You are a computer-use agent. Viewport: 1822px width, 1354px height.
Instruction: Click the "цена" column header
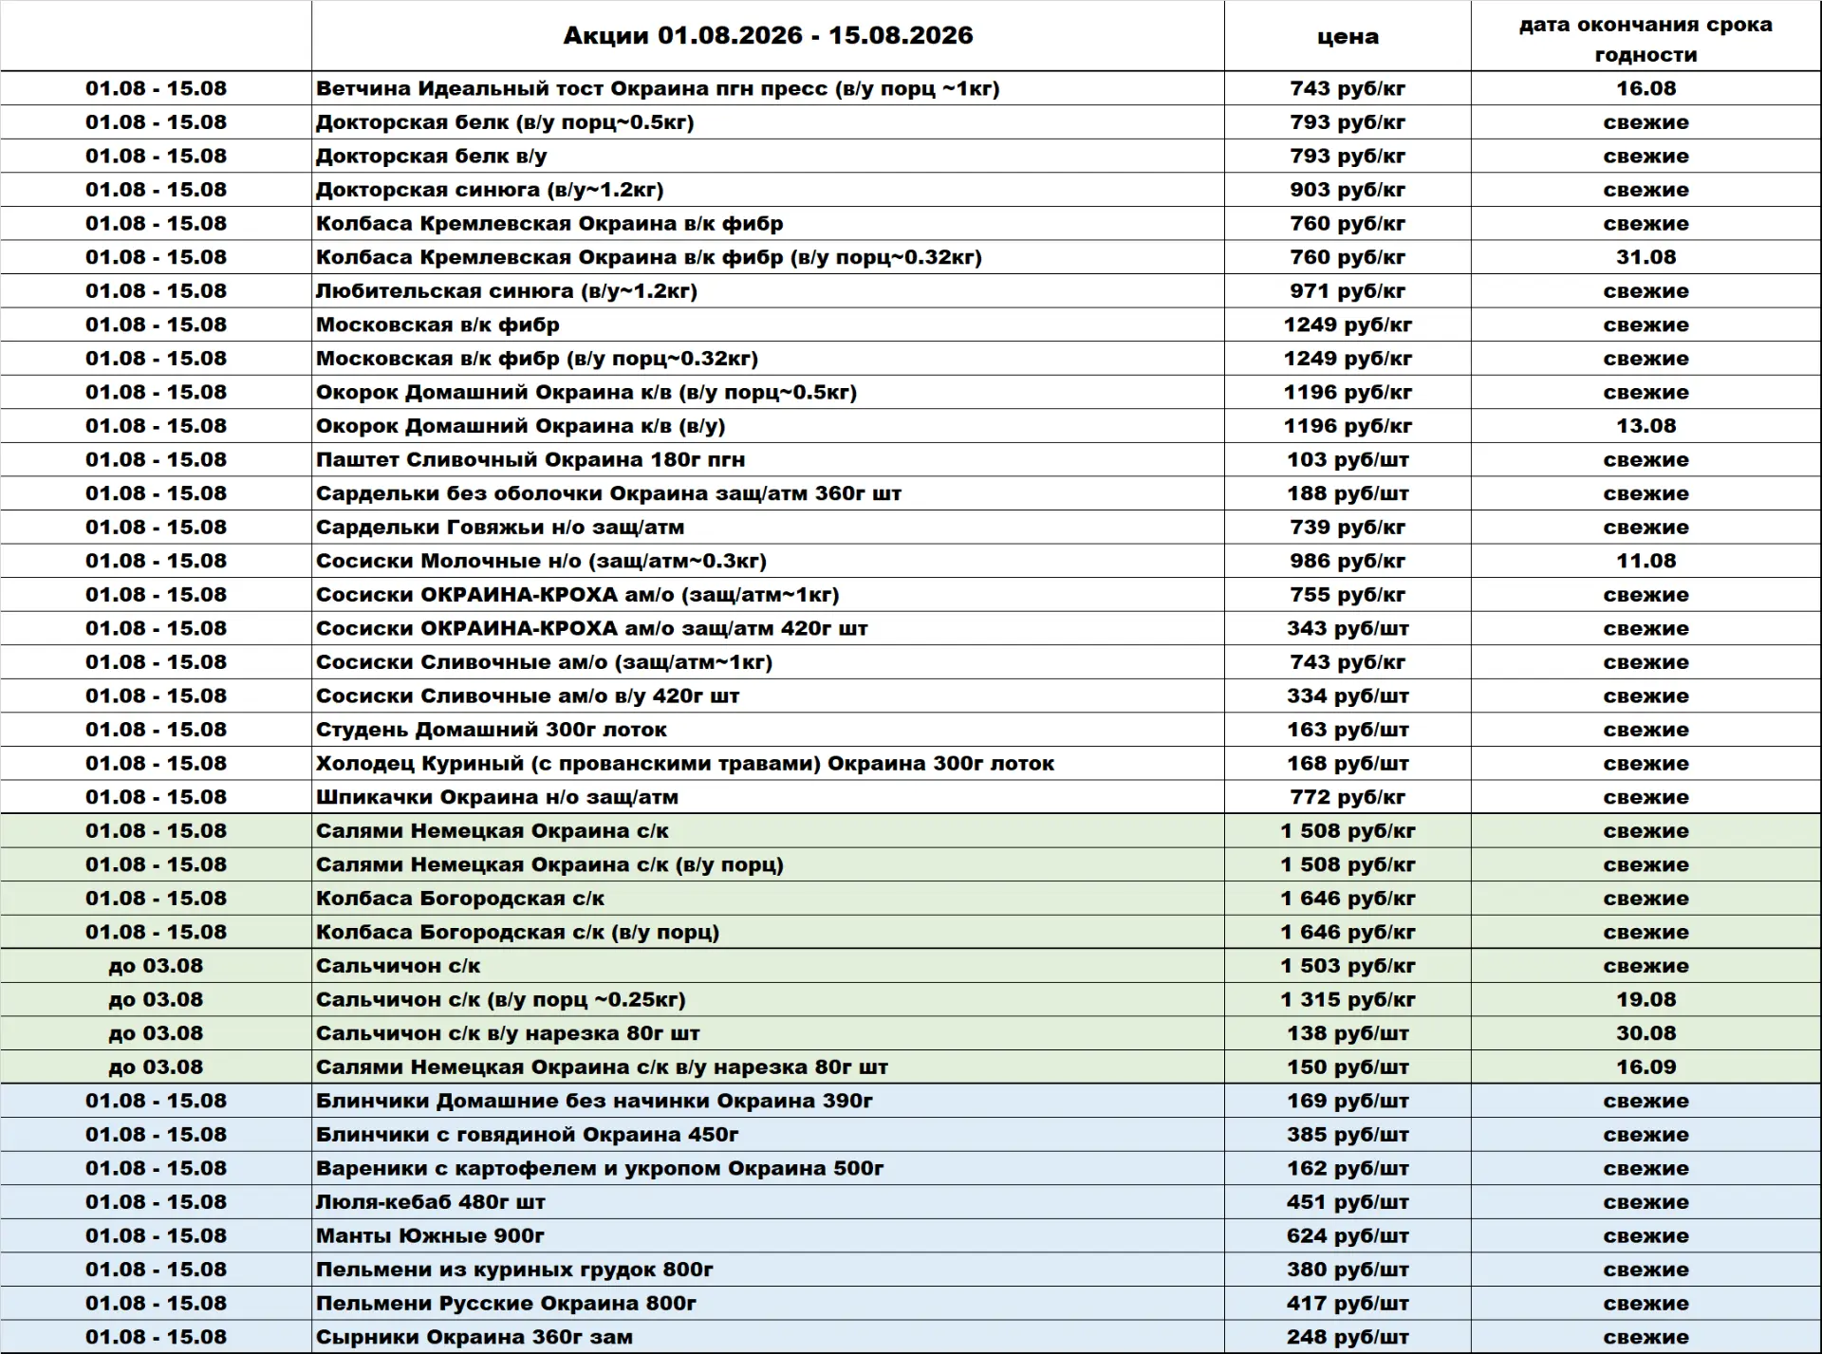pos(1348,36)
